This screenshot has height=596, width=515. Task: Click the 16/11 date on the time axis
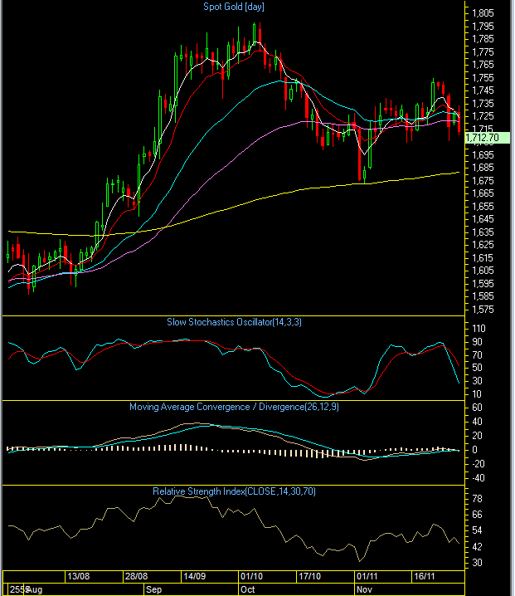pyautogui.click(x=425, y=575)
